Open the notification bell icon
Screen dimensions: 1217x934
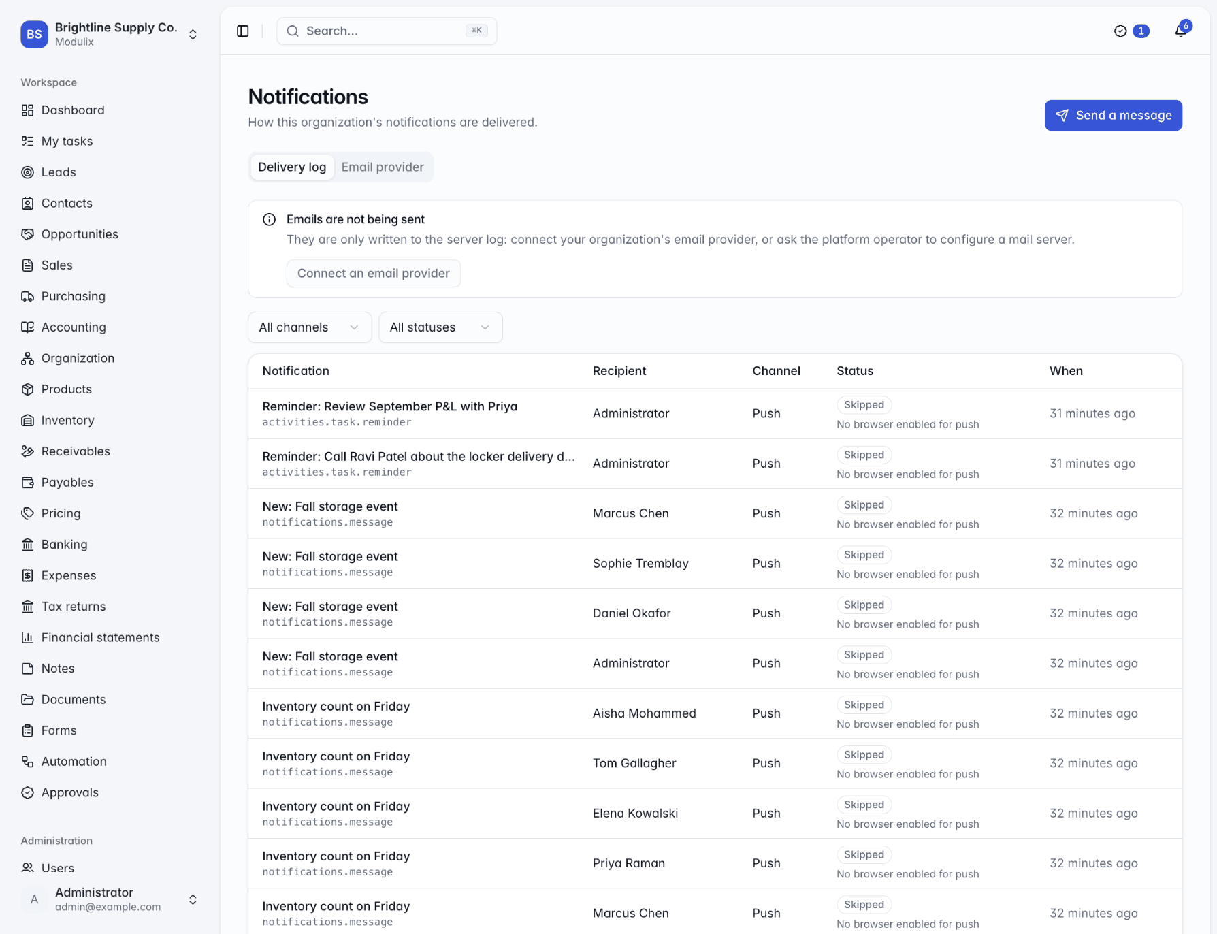(1181, 31)
